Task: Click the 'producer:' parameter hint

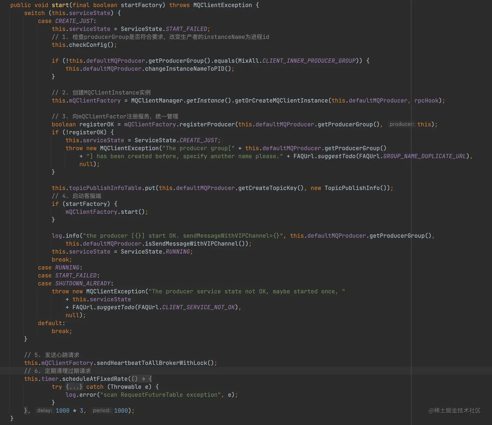Action: pyautogui.click(x=402, y=124)
